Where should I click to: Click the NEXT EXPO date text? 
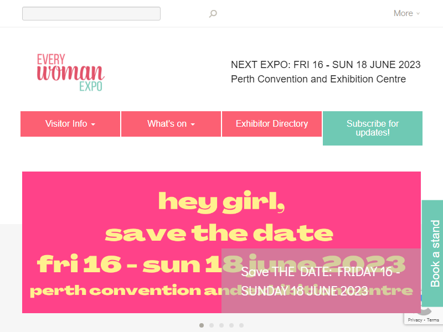tap(326, 65)
